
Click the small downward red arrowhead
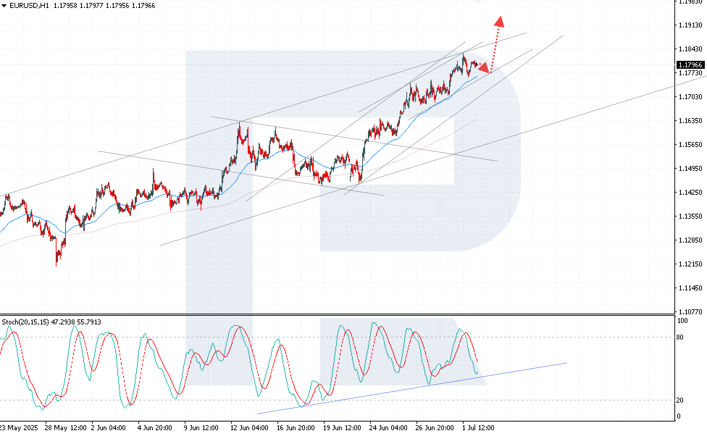(484, 68)
